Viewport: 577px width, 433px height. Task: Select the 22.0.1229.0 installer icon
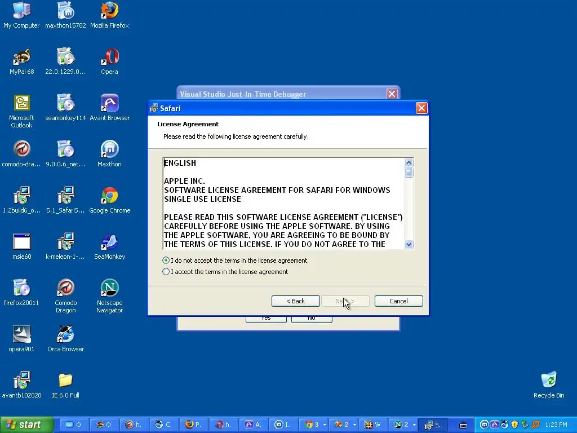point(65,61)
